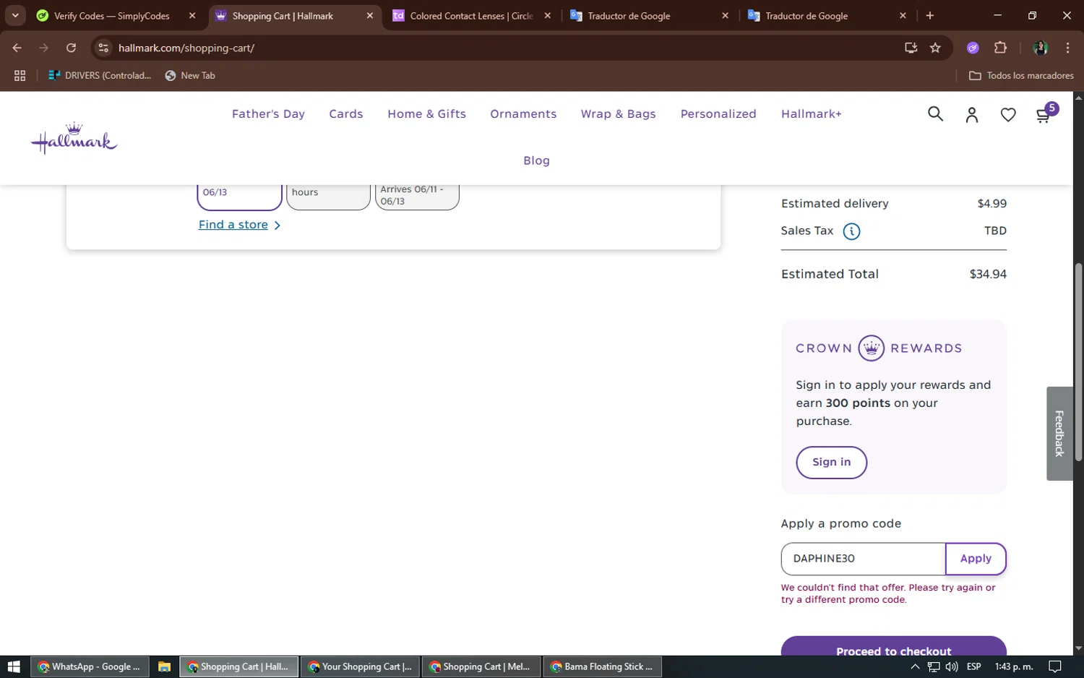Switch to Verify Codes SimplyCodes tab
Screen dimensions: 1084x678
(x=117, y=16)
